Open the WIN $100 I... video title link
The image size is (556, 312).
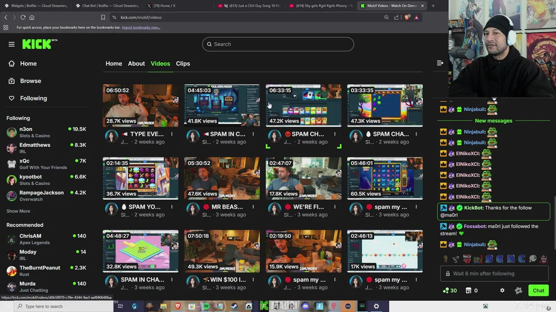pyautogui.click(x=224, y=279)
